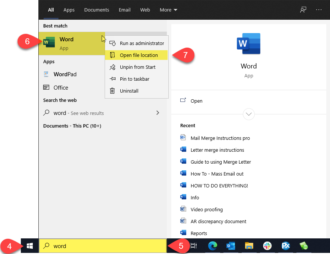Open File Explorer from the taskbar
330x254 pixels.
pos(249,245)
